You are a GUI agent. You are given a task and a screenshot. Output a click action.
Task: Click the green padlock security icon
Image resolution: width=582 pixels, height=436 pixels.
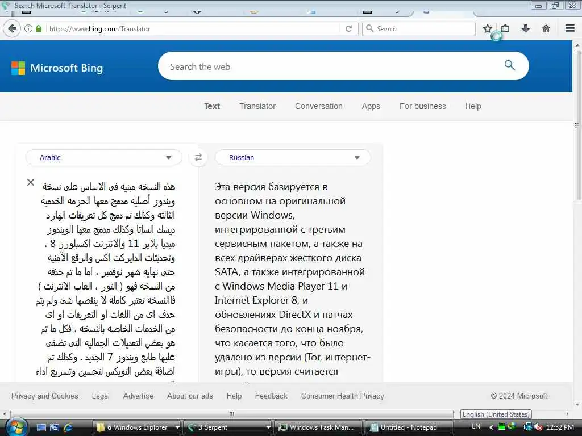pyautogui.click(x=39, y=28)
